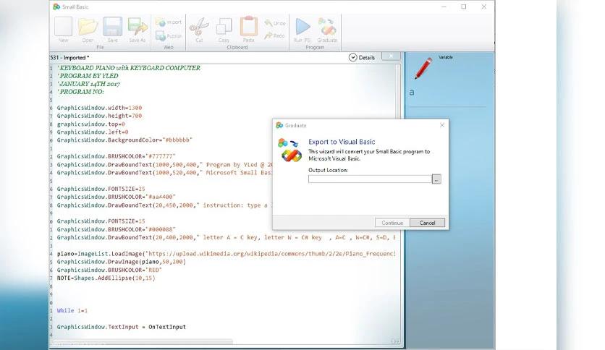Click the 'piano=ImageList.LoadImage' code line

[226, 254]
